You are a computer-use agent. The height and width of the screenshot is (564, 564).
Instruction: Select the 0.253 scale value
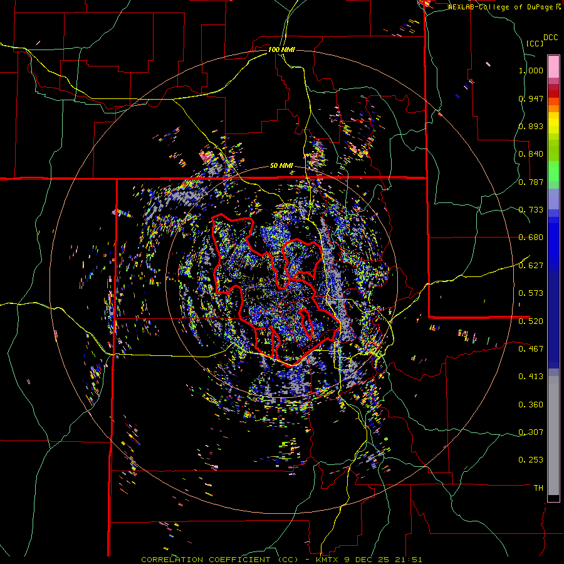tap(531, 460)
